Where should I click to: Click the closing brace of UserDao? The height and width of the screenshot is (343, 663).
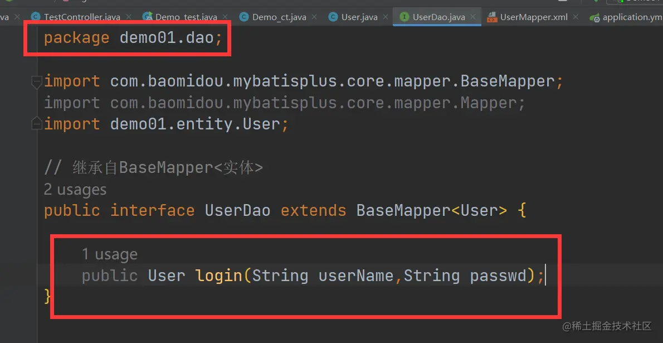(x=47, y=296)
